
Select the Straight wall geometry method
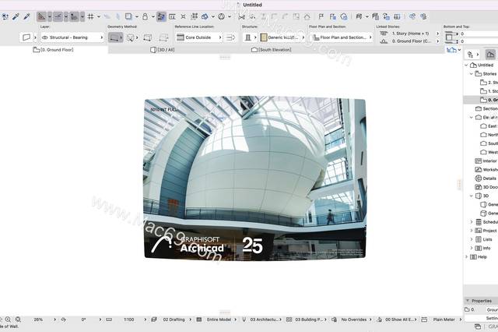coord(116,37)
